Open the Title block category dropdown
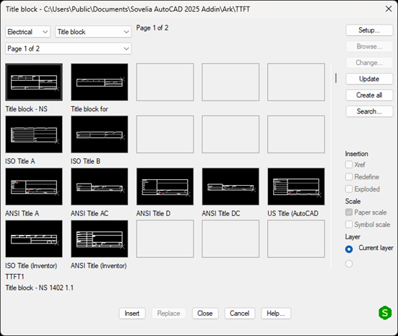The height and width of the screenshot is (336, 398). pos(93,32)
